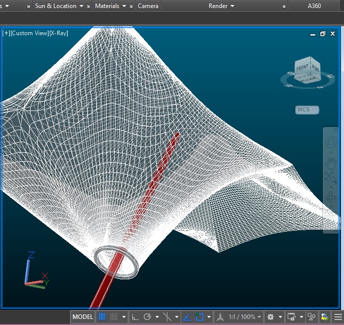Click FRONT face of the ViewCube

pyautogui.click(x=302, y=67)
